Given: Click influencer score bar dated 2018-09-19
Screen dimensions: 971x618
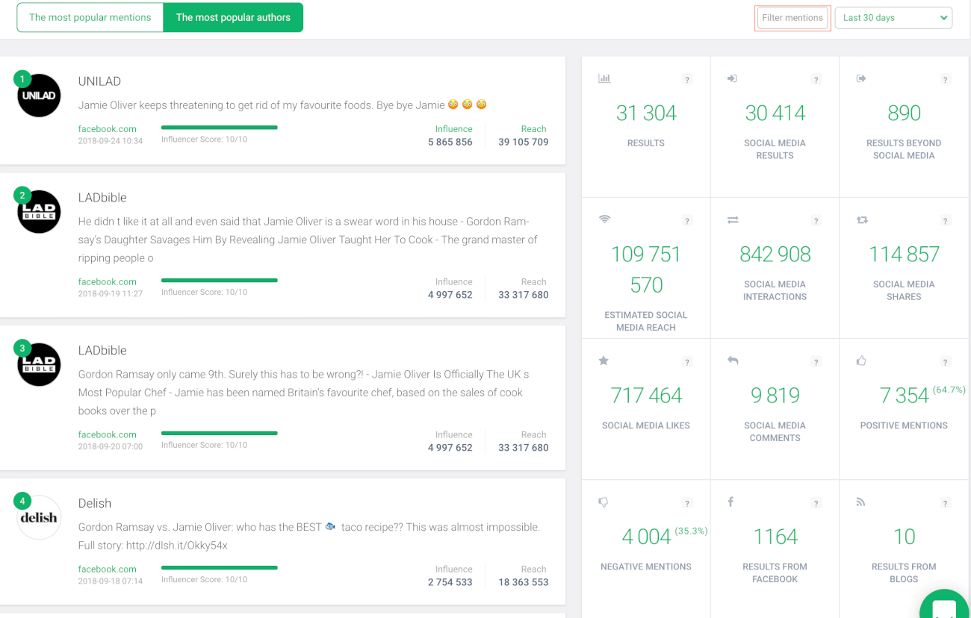Looking at the screenshot, I should (x=220, y=281).
